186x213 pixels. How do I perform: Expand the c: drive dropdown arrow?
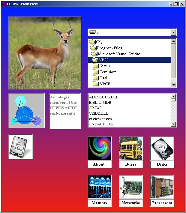coord(173,32)
